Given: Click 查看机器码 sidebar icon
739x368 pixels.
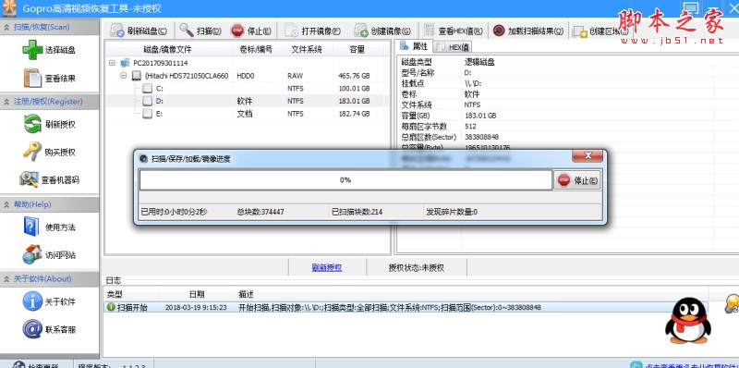Looking at the screenshot, I should tap(29, 179).
